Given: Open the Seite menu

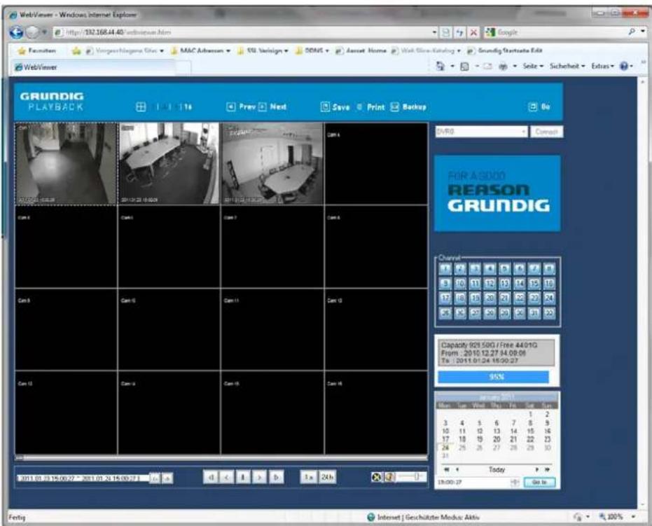Looking at the screenshot, I should coord(533,66).
